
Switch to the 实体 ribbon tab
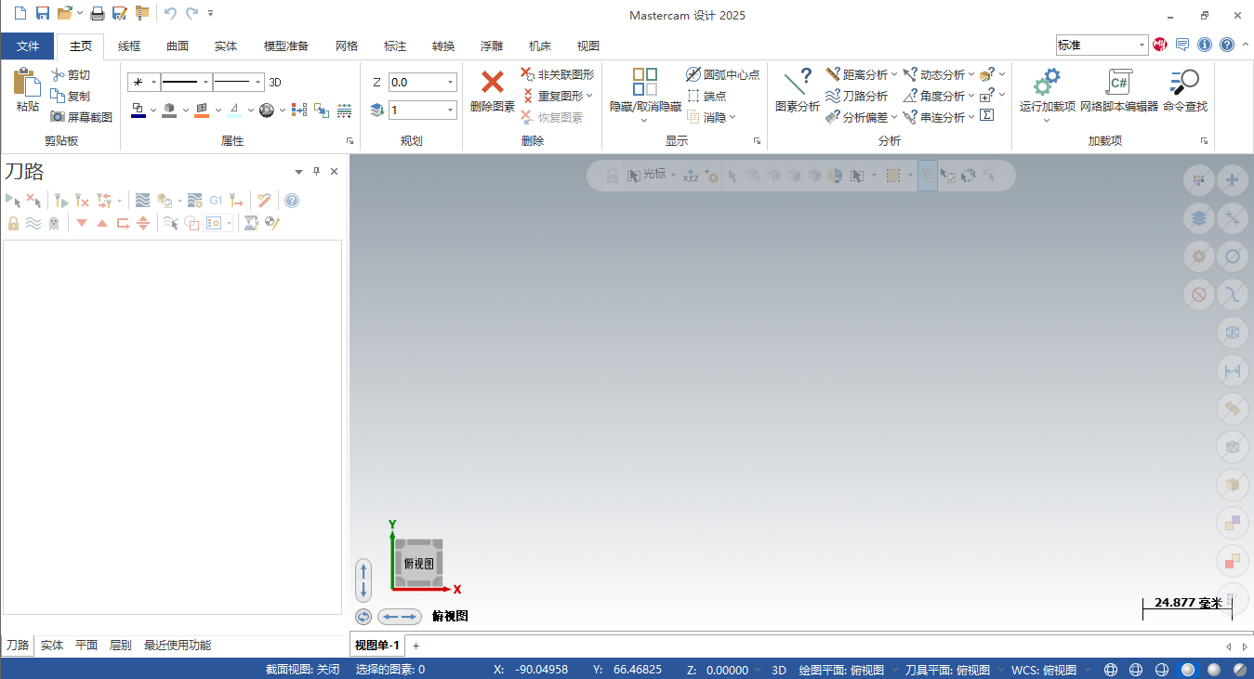coord(226,46)
